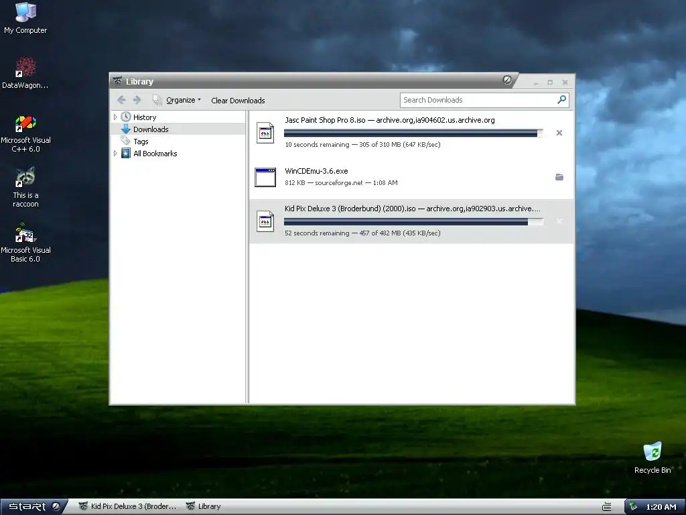Screen dimensions: 686x515
Task: Select All Bookmarks in the sidebar
Action: [x=155, y=154]
